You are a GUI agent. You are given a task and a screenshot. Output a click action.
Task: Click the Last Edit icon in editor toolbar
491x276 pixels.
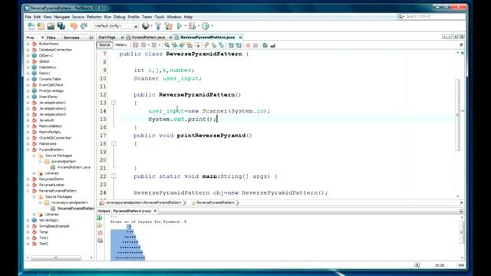pyautogui.click(x=136, y=45)
